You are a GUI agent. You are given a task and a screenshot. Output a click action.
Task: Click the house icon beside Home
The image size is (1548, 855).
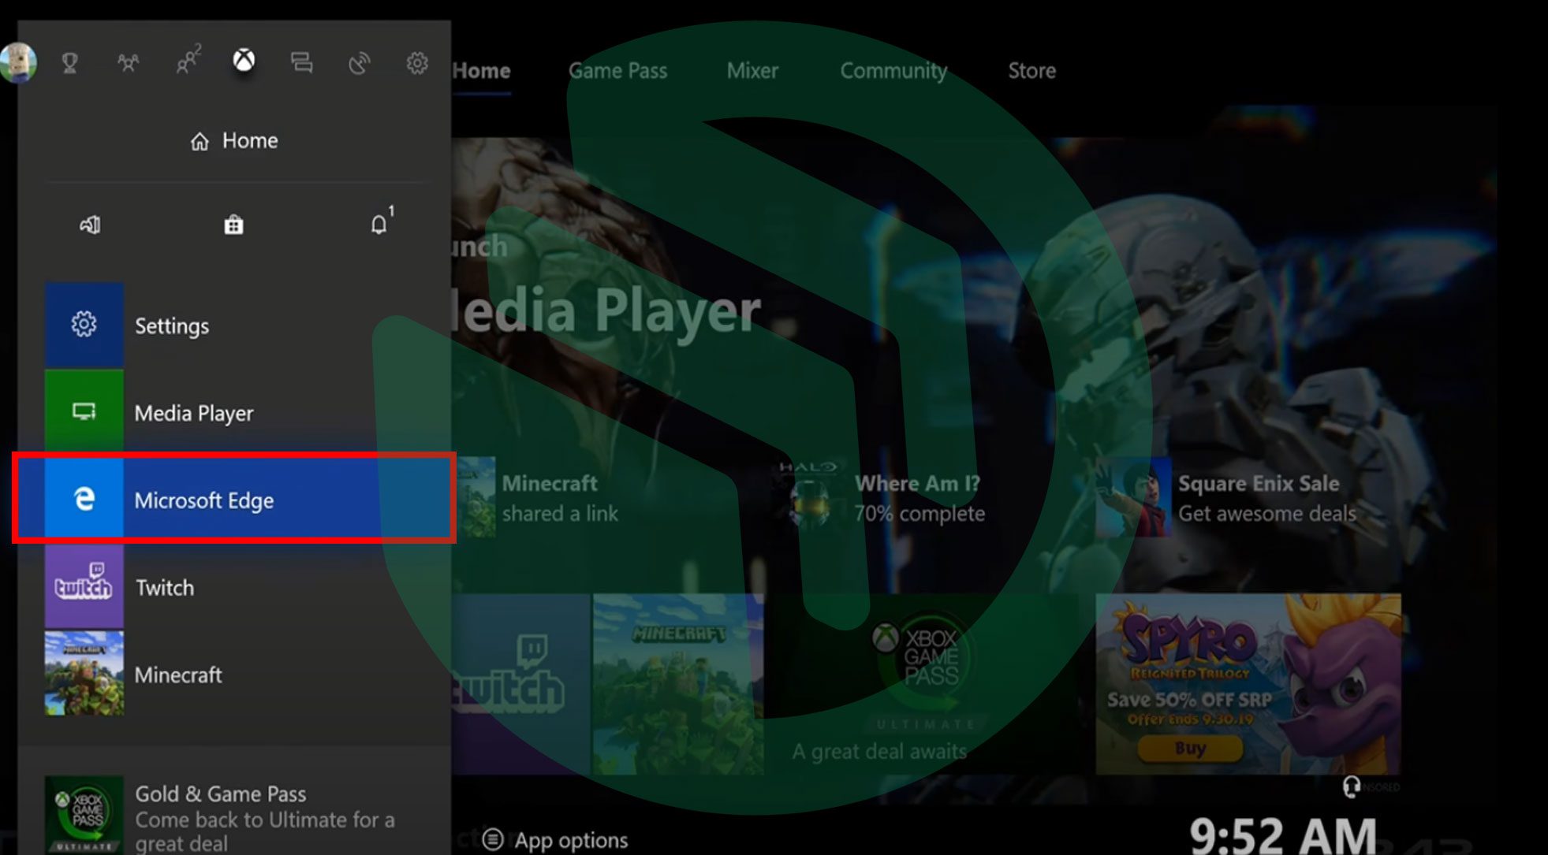point(200,142)
